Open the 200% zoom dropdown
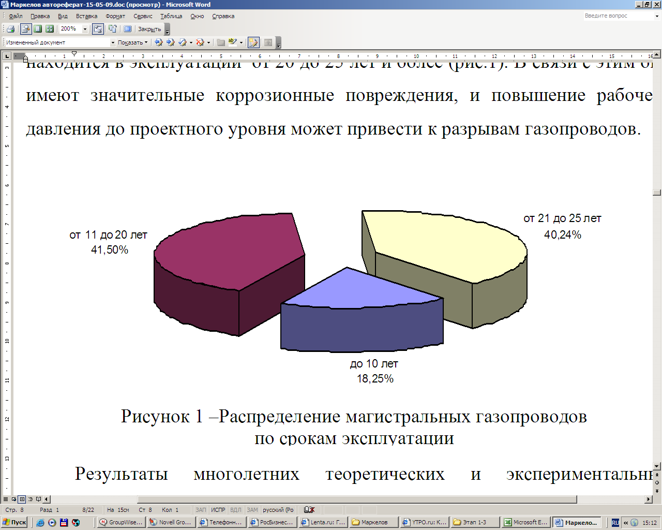 tap(85, 29)
